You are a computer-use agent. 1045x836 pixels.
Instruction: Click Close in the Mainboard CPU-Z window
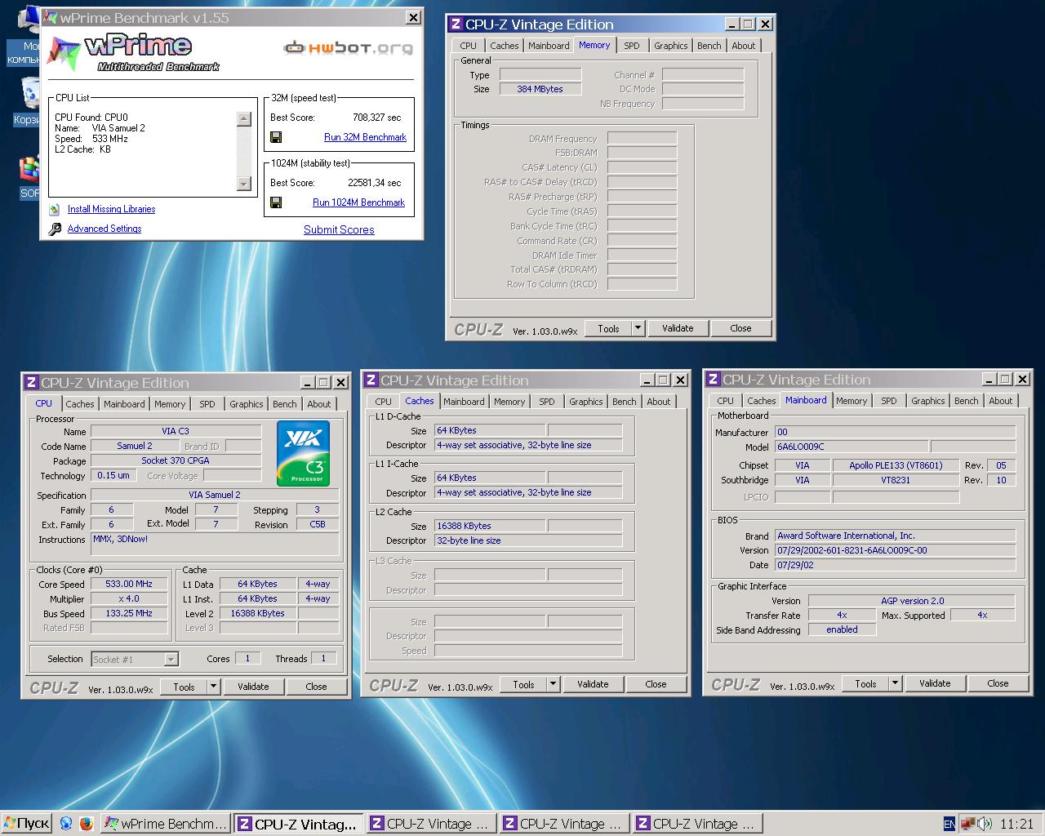(x=998, y=683)
